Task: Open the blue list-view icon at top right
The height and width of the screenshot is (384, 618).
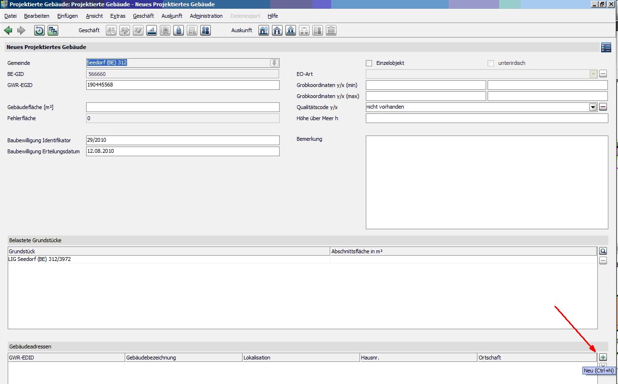Action: (606, 47)
